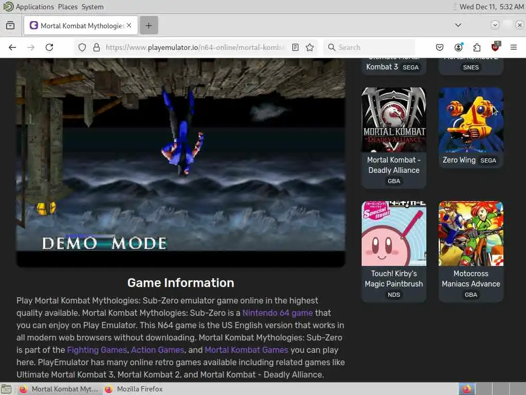Follow the Nintendo 64 game link
The image size is (526, 395).
point(277,313)
